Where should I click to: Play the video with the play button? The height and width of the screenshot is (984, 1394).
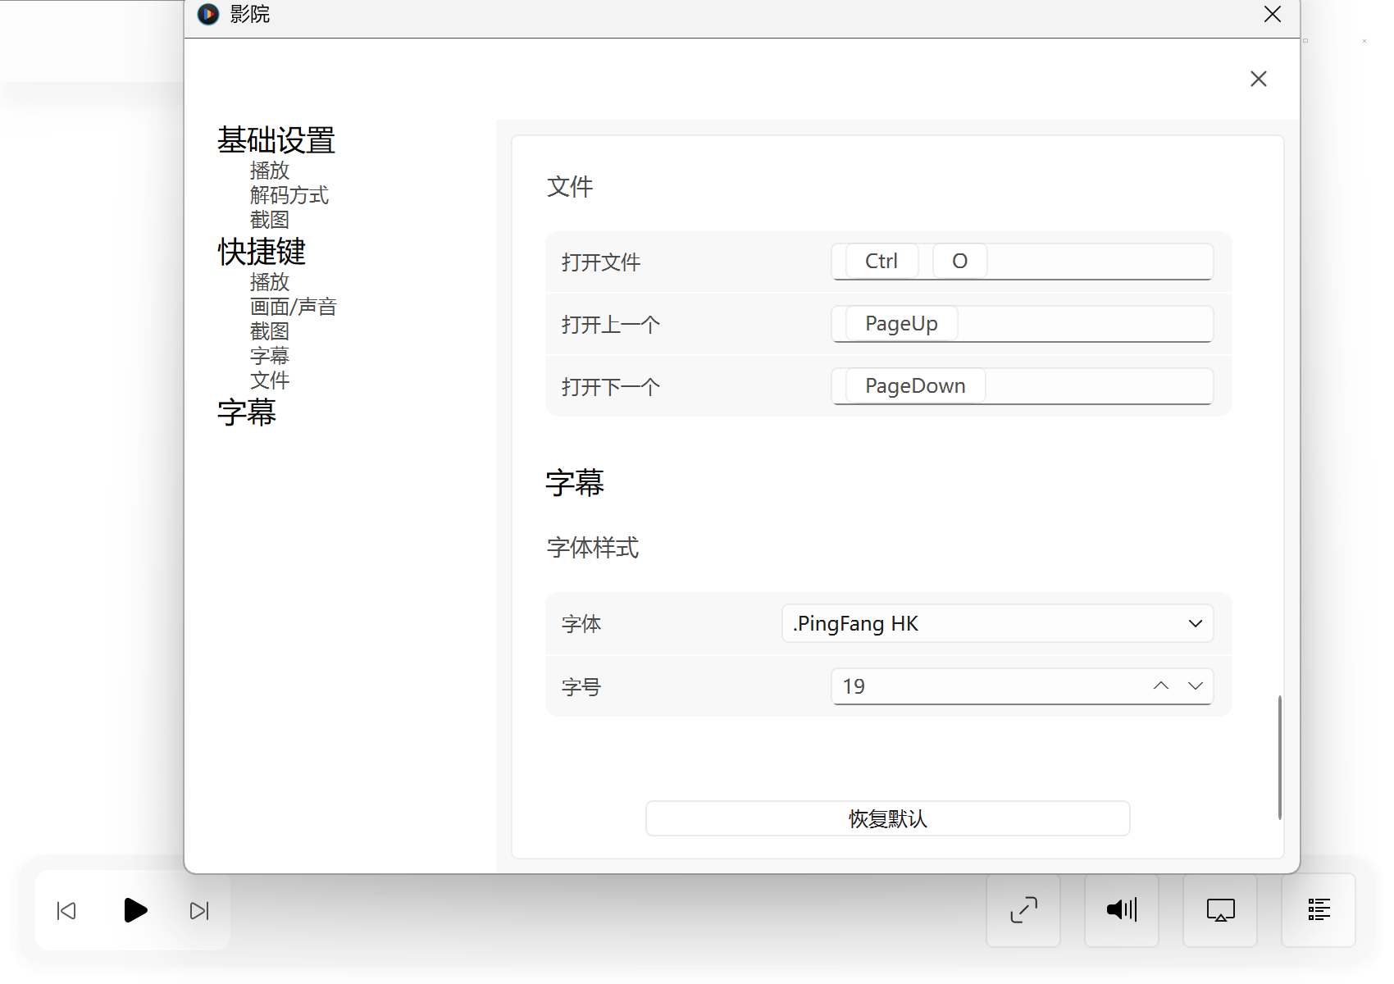pyautogui.click(x=135, y=910)
